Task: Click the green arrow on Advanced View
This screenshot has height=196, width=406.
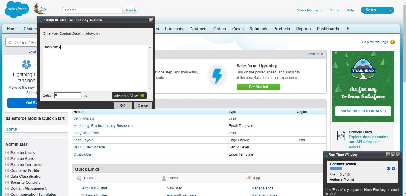Action: coord(142,96)
